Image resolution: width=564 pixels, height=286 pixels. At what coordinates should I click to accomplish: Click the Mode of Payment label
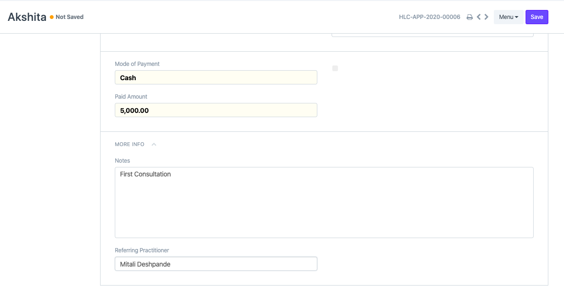point(137,64)
